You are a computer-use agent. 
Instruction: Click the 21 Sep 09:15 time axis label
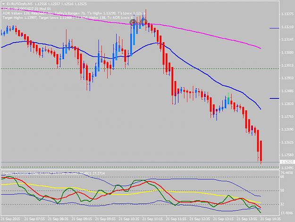(82, 219)
